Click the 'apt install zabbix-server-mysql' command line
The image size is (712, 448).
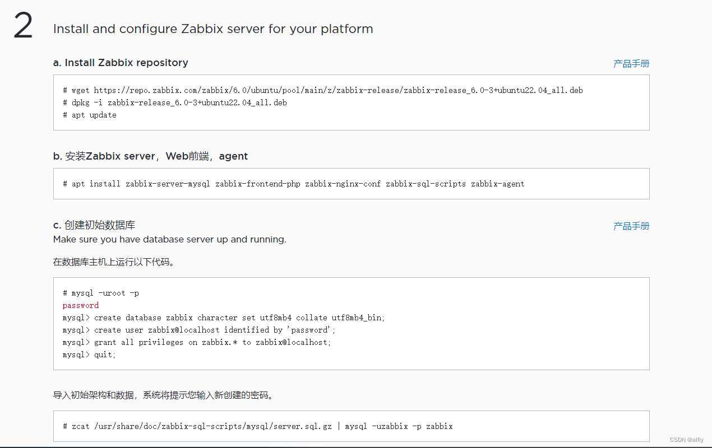click(x=294, y=184)
